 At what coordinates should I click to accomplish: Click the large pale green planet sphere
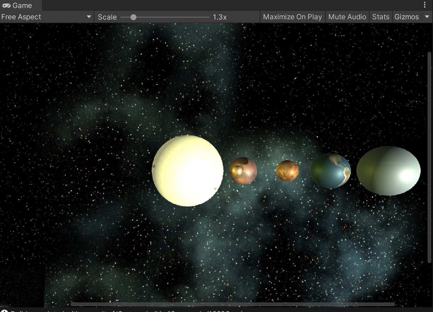coord(389,171)
